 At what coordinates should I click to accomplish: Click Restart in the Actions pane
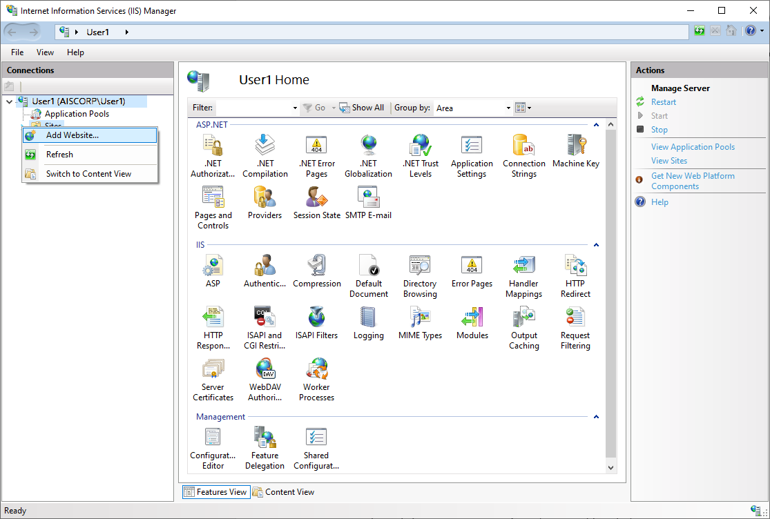coord(664,102)
